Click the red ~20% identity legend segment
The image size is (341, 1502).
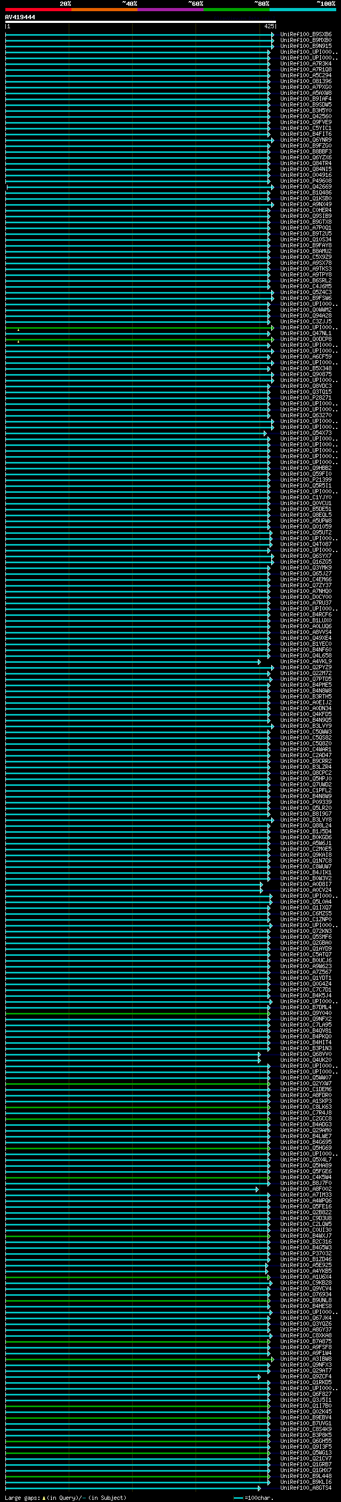click(x=38, y=10)
